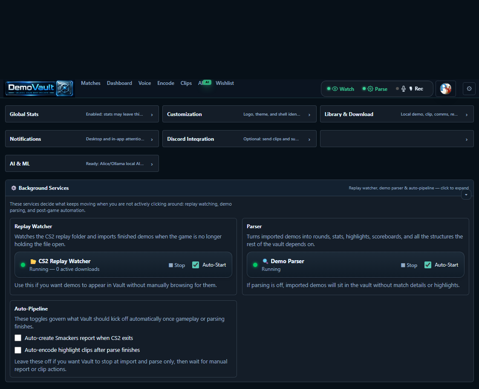Enable auto-create Smackers report checkbox

18,338
